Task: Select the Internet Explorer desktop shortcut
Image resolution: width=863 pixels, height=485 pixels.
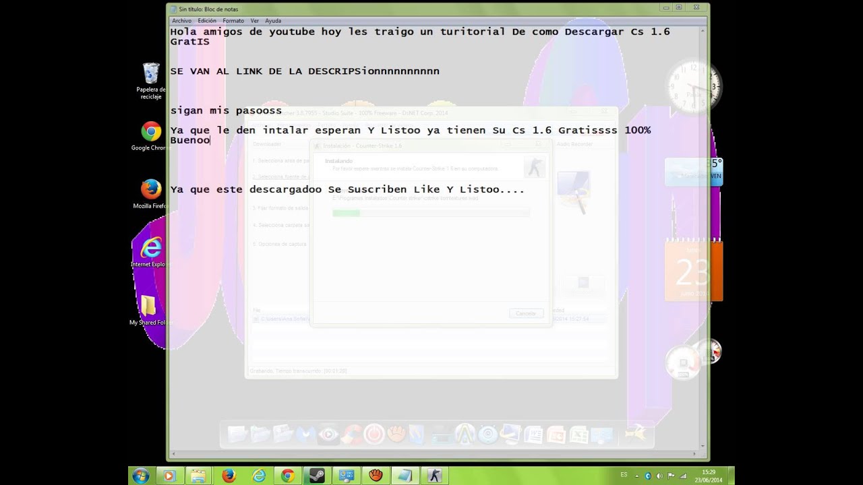Action: (150, 253)
